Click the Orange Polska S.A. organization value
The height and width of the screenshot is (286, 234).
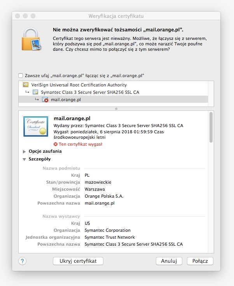pos(104,196)
